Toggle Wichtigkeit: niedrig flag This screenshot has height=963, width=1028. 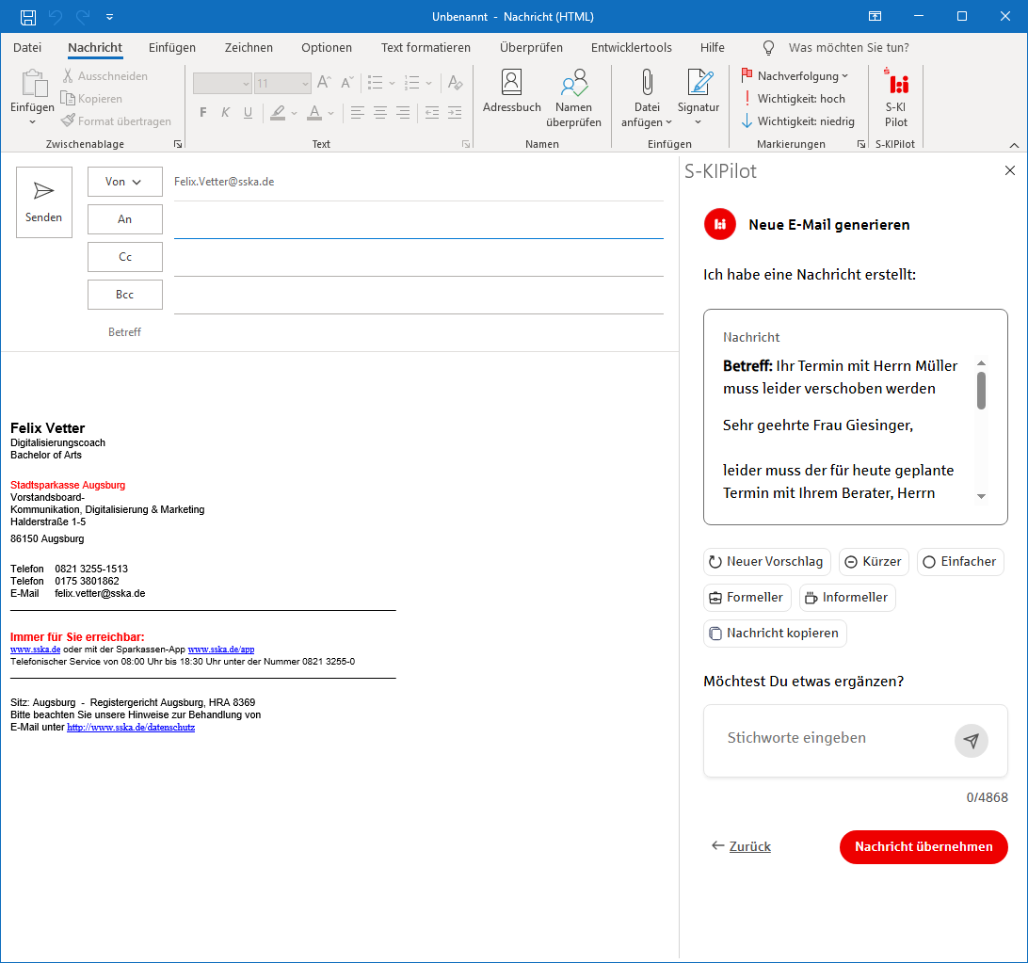[x=797, y=121]
